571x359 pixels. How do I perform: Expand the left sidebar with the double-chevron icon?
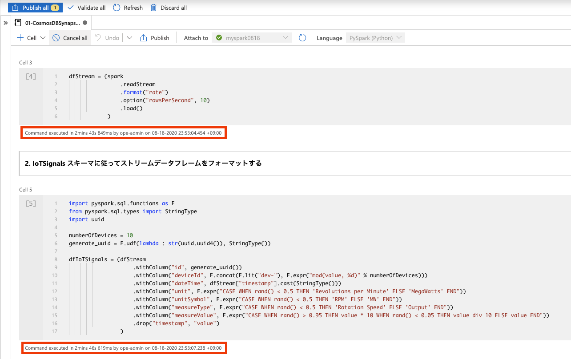pyautogui.click(x=5, y=23)
